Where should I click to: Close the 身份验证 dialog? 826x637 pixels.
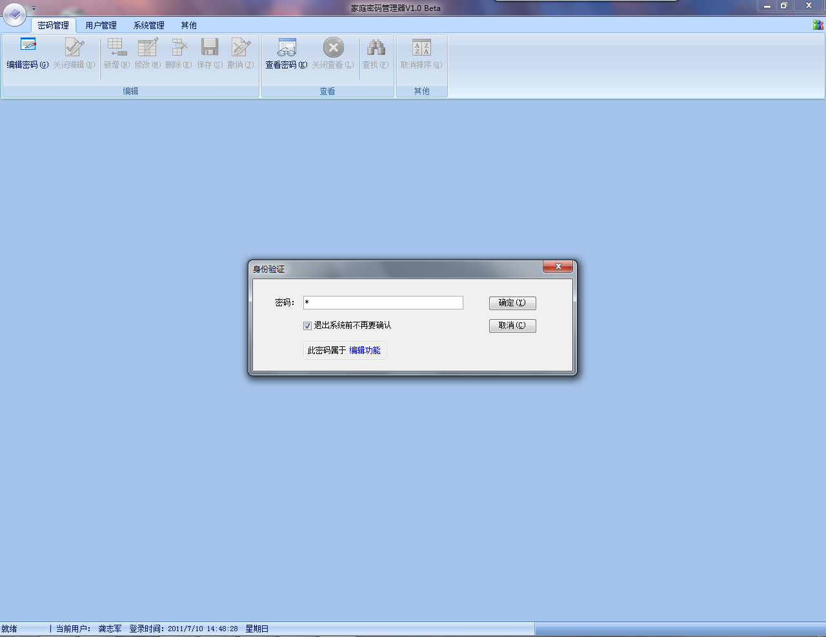[558, 266]
